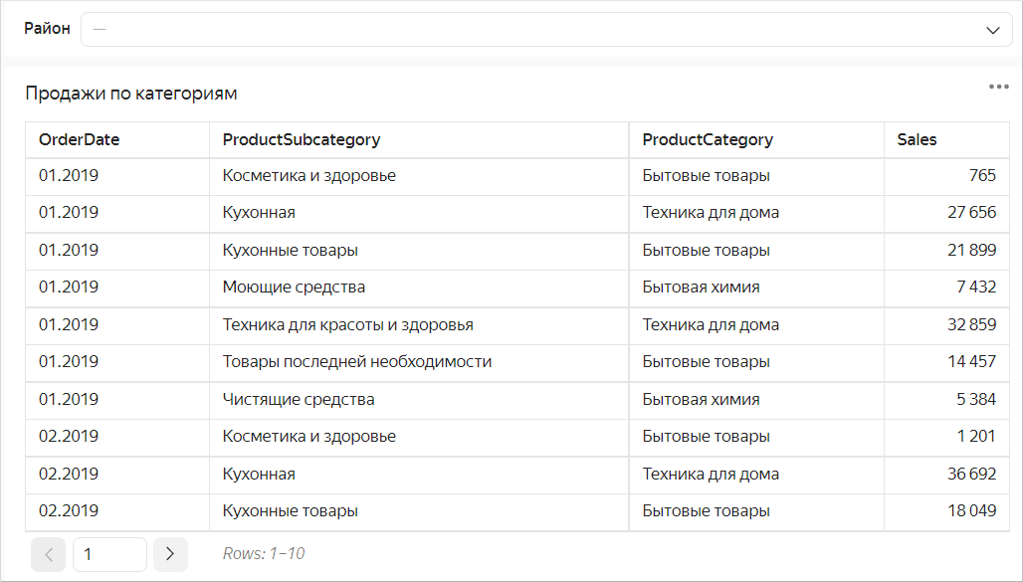Viewport: 1023px width, 582px height.
Task: Go to the next page of rows
Action: point(169,554)
